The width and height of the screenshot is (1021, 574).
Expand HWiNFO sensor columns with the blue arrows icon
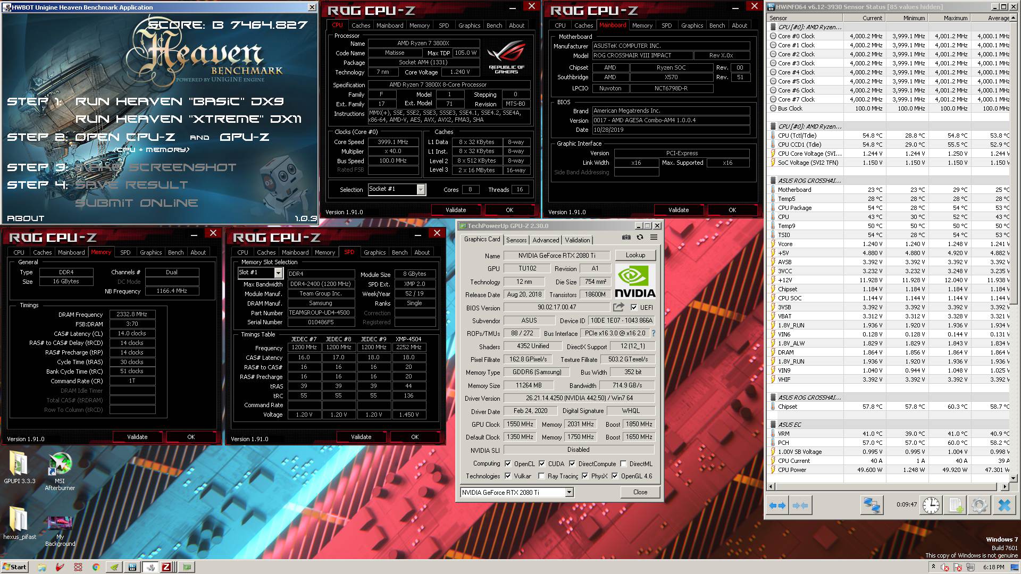777,505
